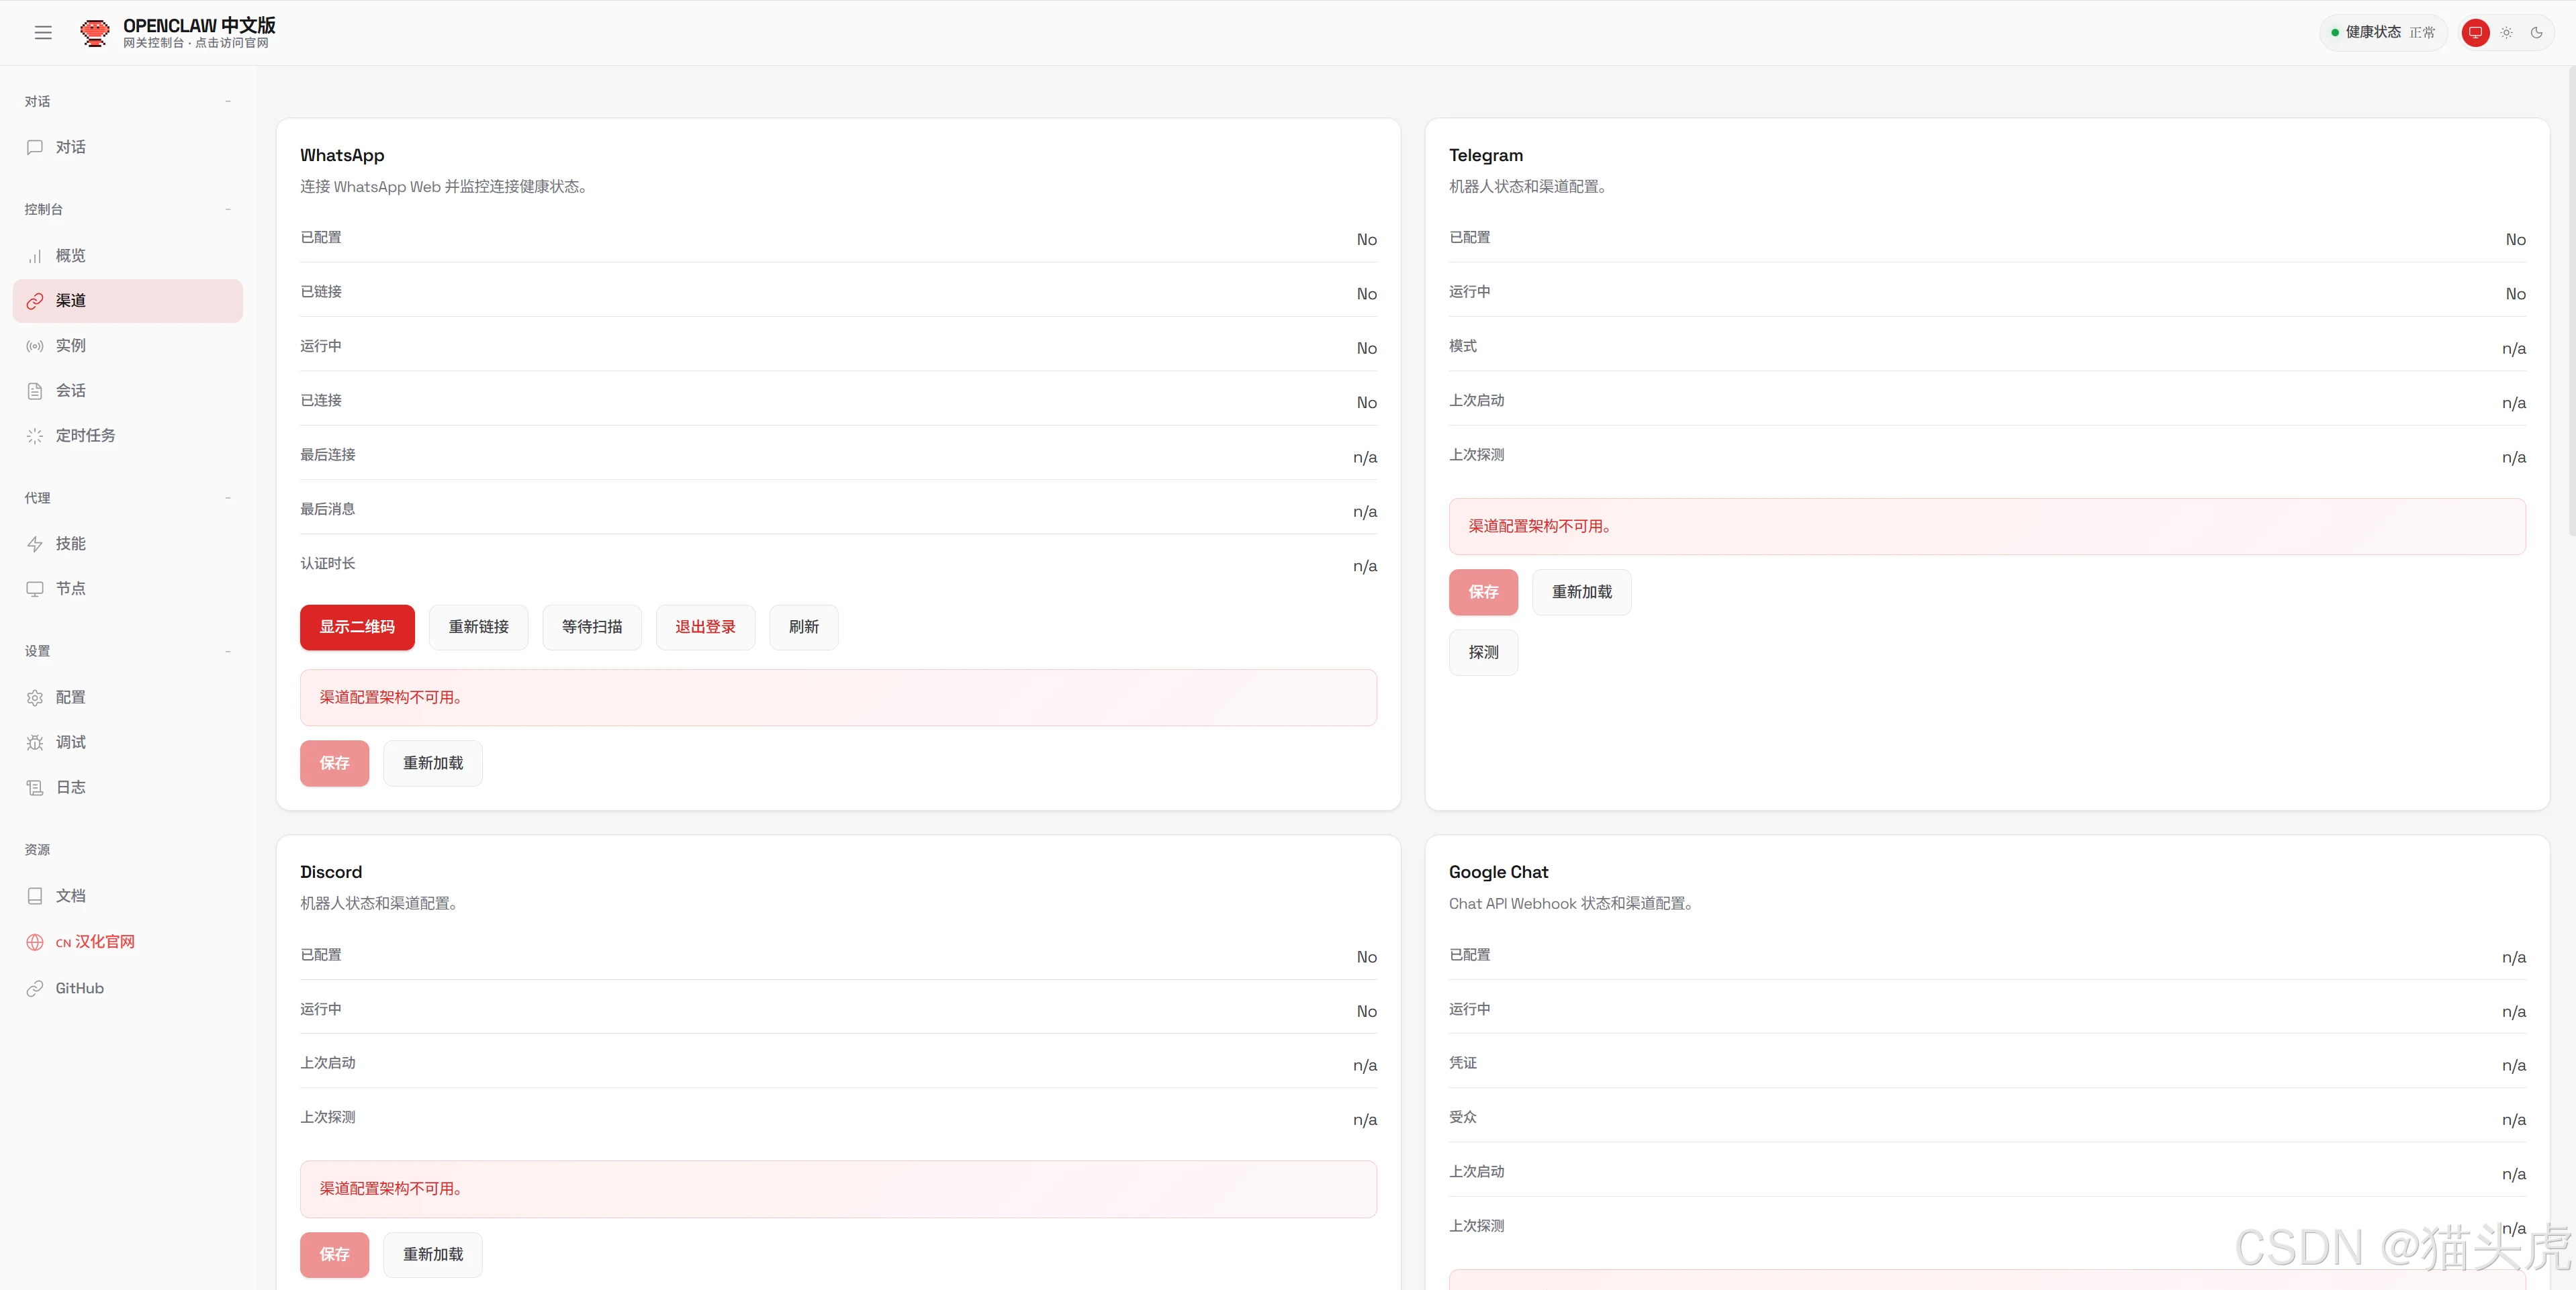Click the 健康状态 正常 status pill
The image size is (2576, 1290).
[2382, 32]
